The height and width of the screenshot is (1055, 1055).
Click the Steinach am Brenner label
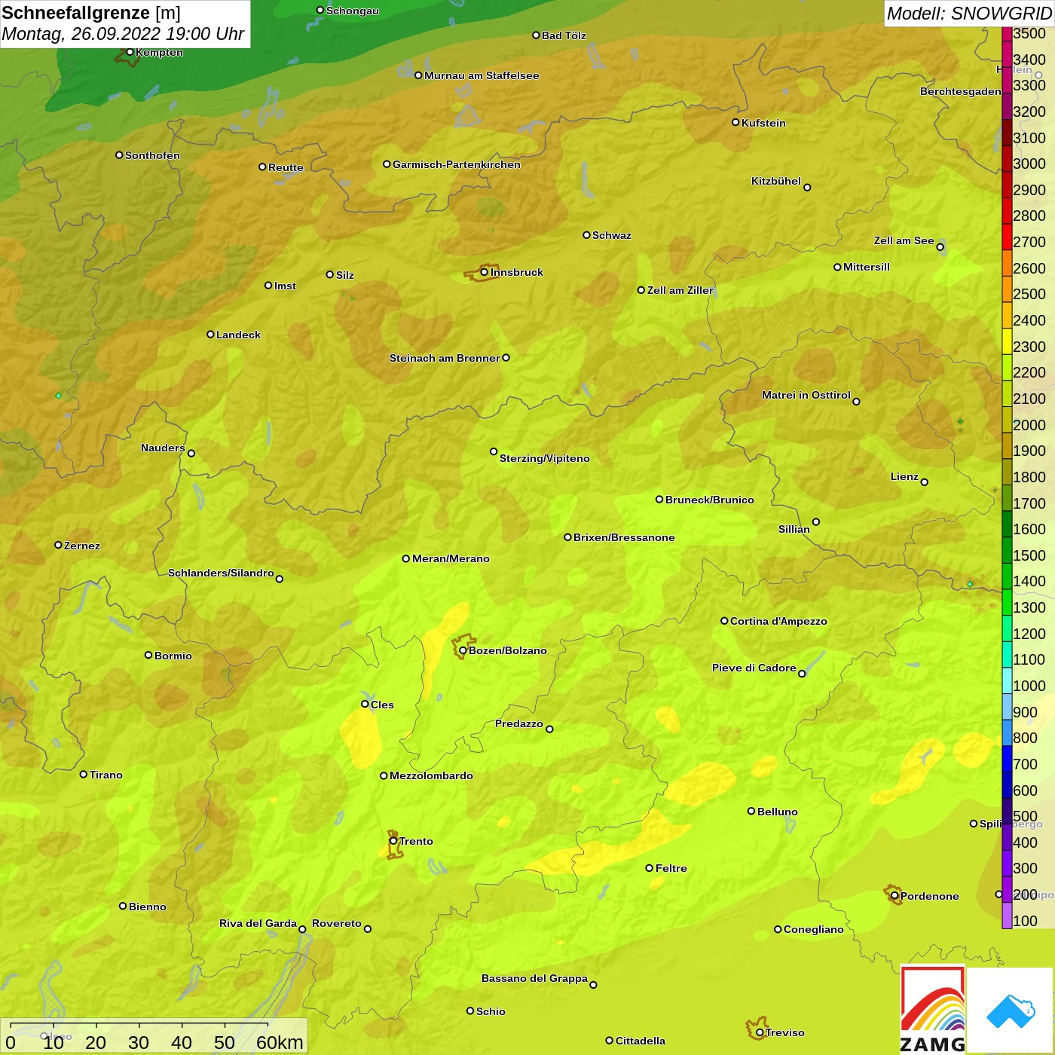[445, 358]
